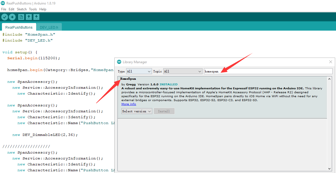Click the Upload arrow icon

point(12,17)
